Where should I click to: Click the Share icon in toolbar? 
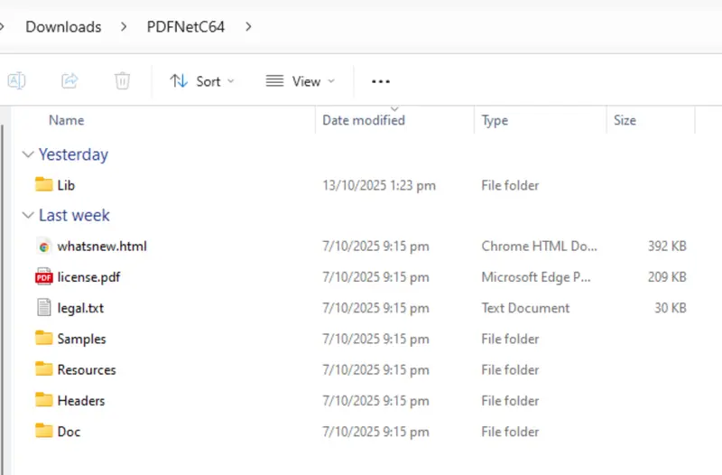[x=69, y=81]
